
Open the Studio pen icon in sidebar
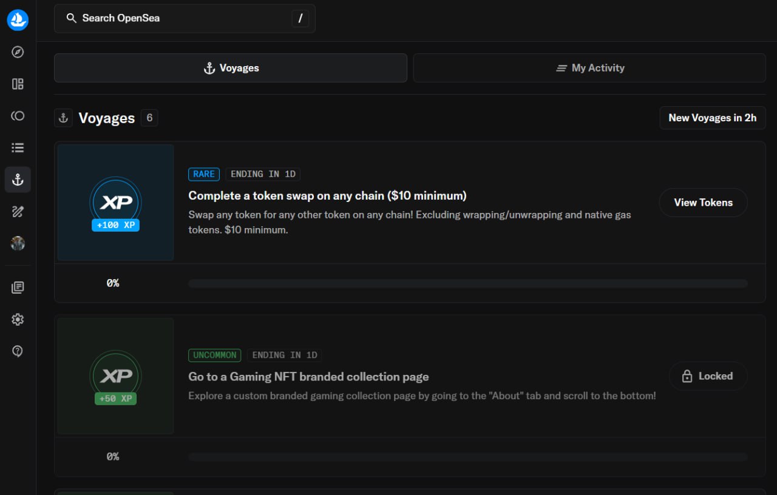click(18, 211)
